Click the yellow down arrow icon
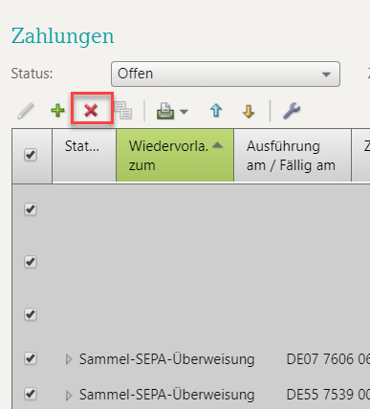 249,112
